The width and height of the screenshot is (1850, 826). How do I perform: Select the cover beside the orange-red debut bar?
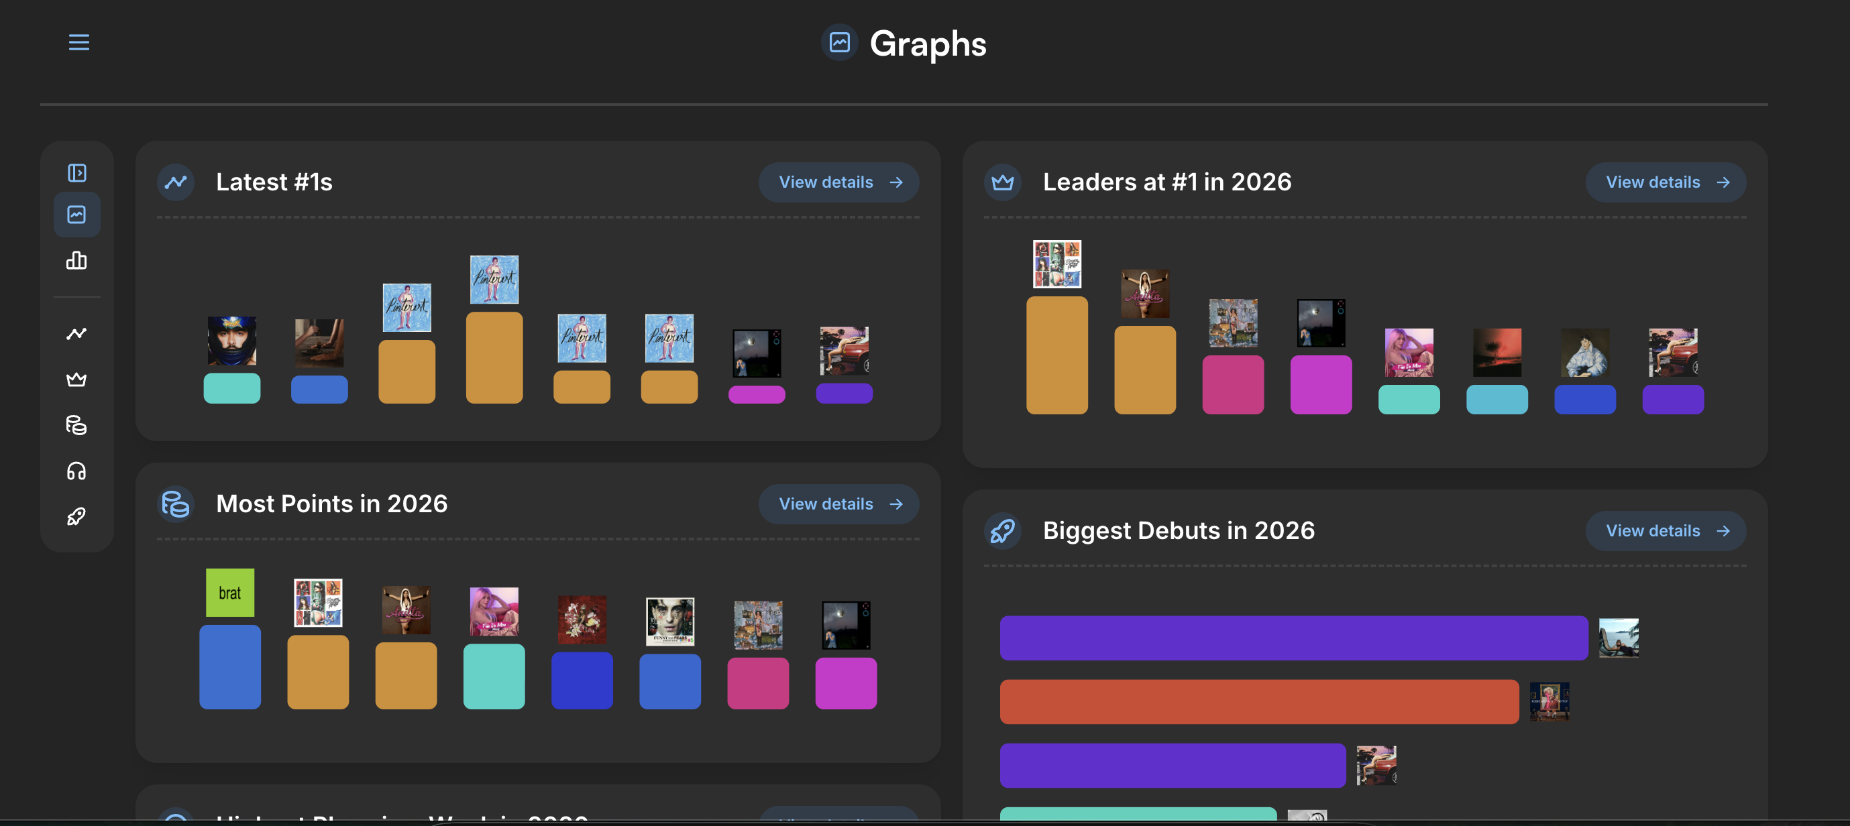(x=1549, y=702)
